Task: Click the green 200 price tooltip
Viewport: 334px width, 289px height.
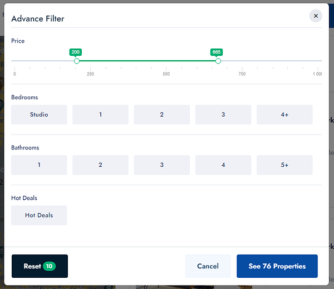Action: [x=76, y=52]
